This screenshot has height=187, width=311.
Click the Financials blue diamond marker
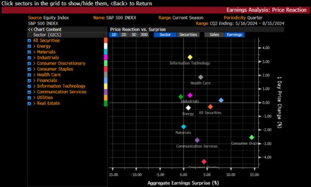tap(221, 100)
